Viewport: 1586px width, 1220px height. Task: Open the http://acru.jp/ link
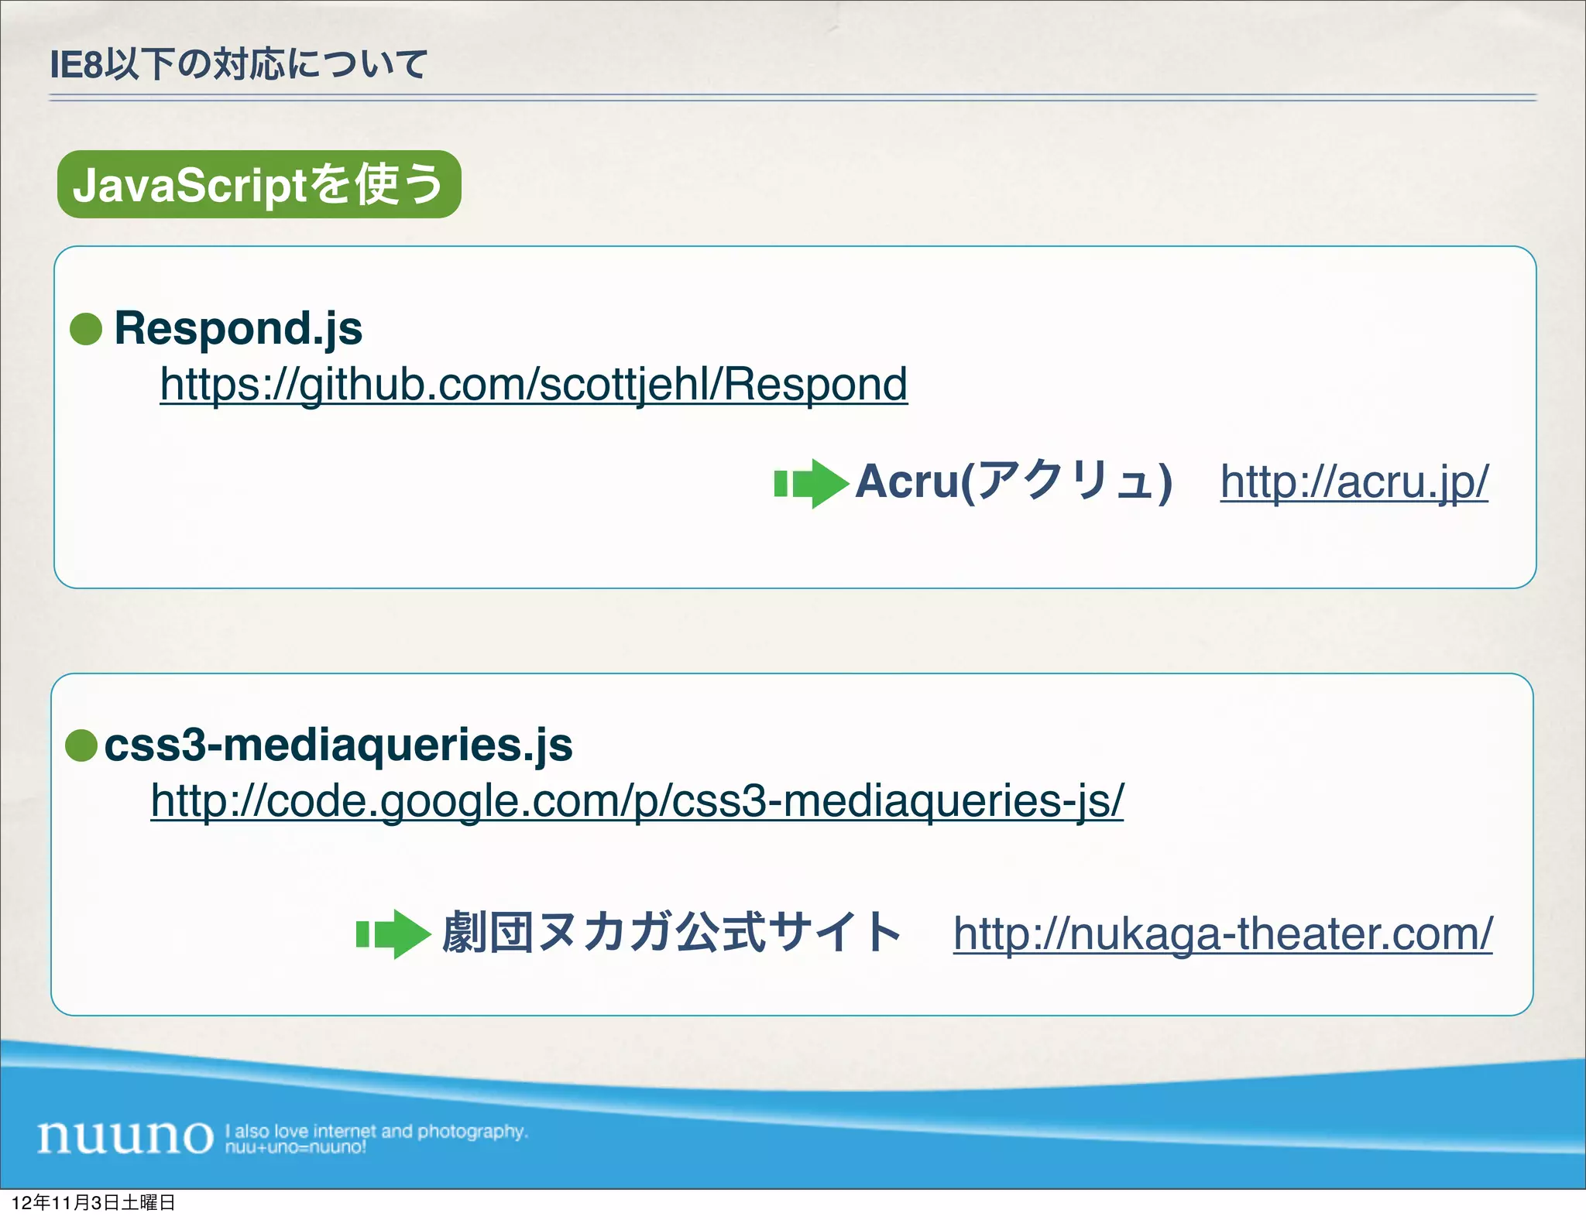1354,481
